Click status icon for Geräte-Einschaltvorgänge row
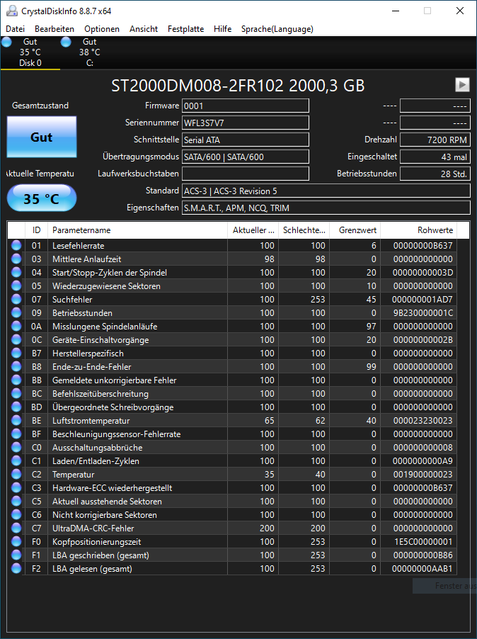 pyautogui.click(x=16, y=339)
